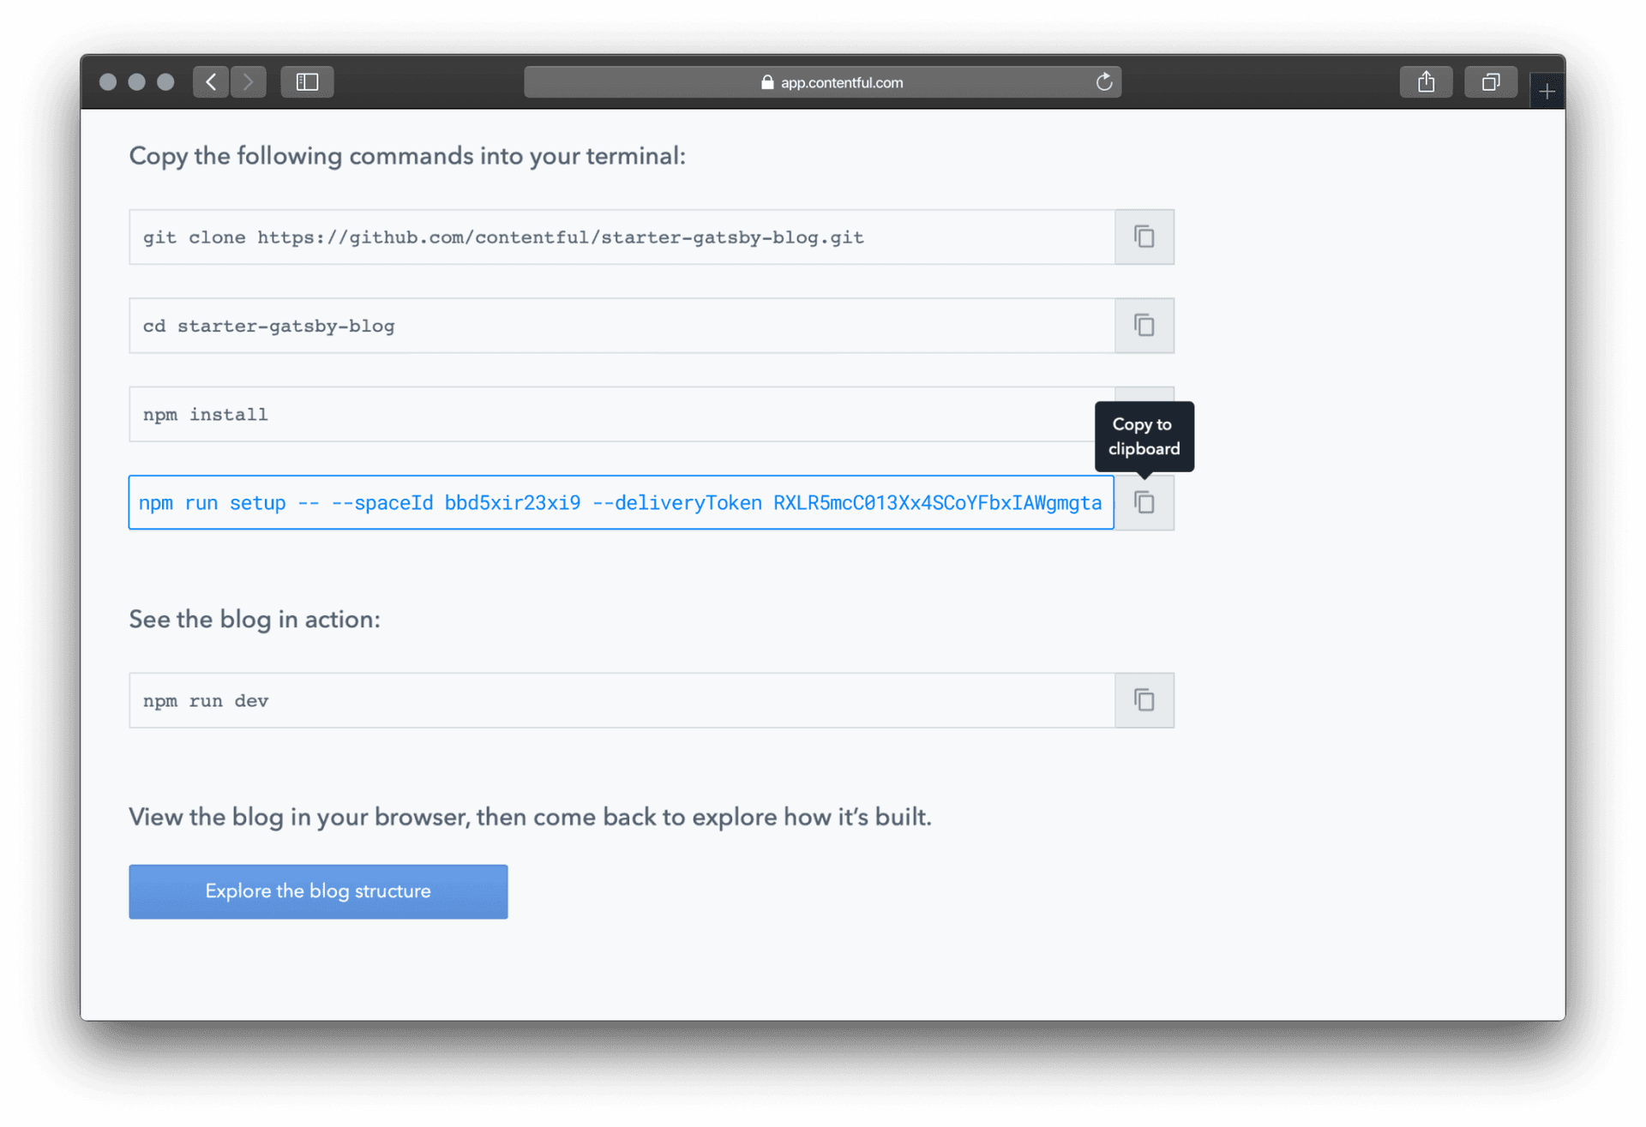The image size is (1646, 1127).
Task: Copy the npm run dev command
Action: [x=1144, y=700]
